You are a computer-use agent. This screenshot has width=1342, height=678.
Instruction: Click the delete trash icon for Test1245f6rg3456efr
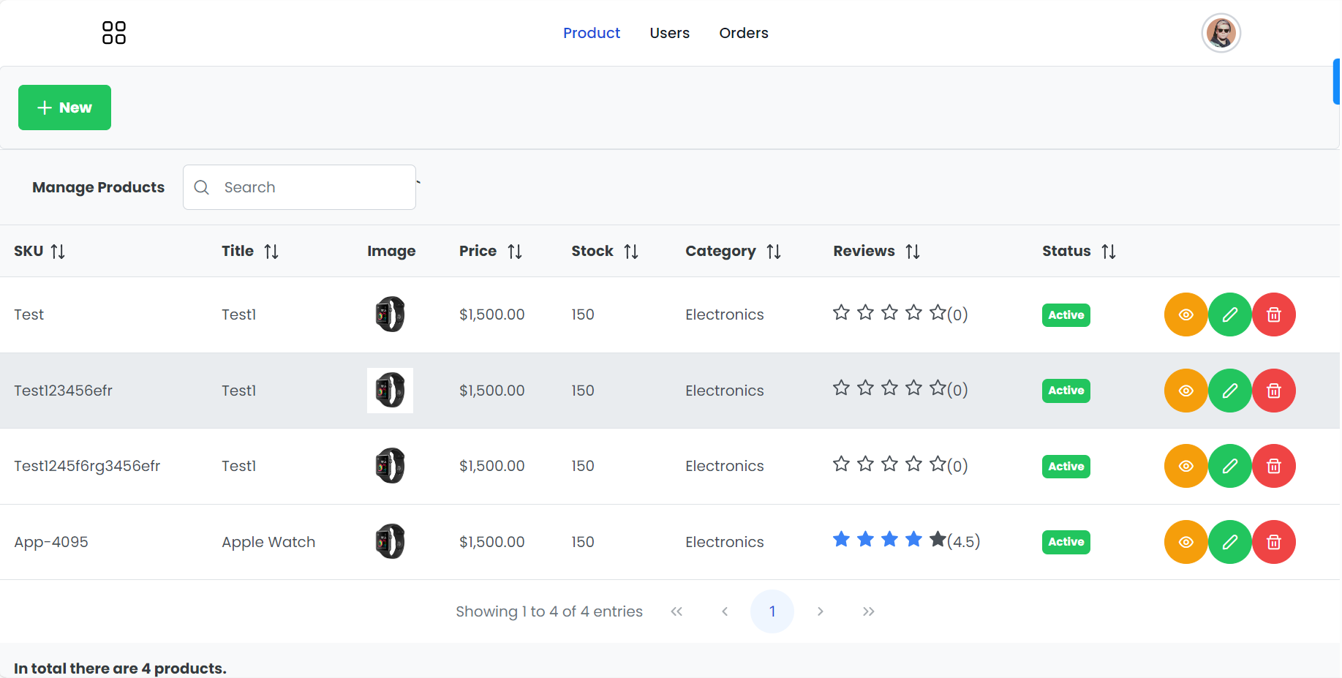(1273, 466)
